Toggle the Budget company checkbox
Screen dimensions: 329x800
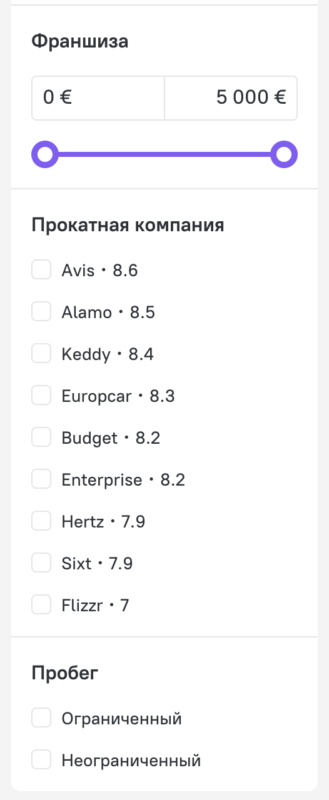(x=41, y=438)
